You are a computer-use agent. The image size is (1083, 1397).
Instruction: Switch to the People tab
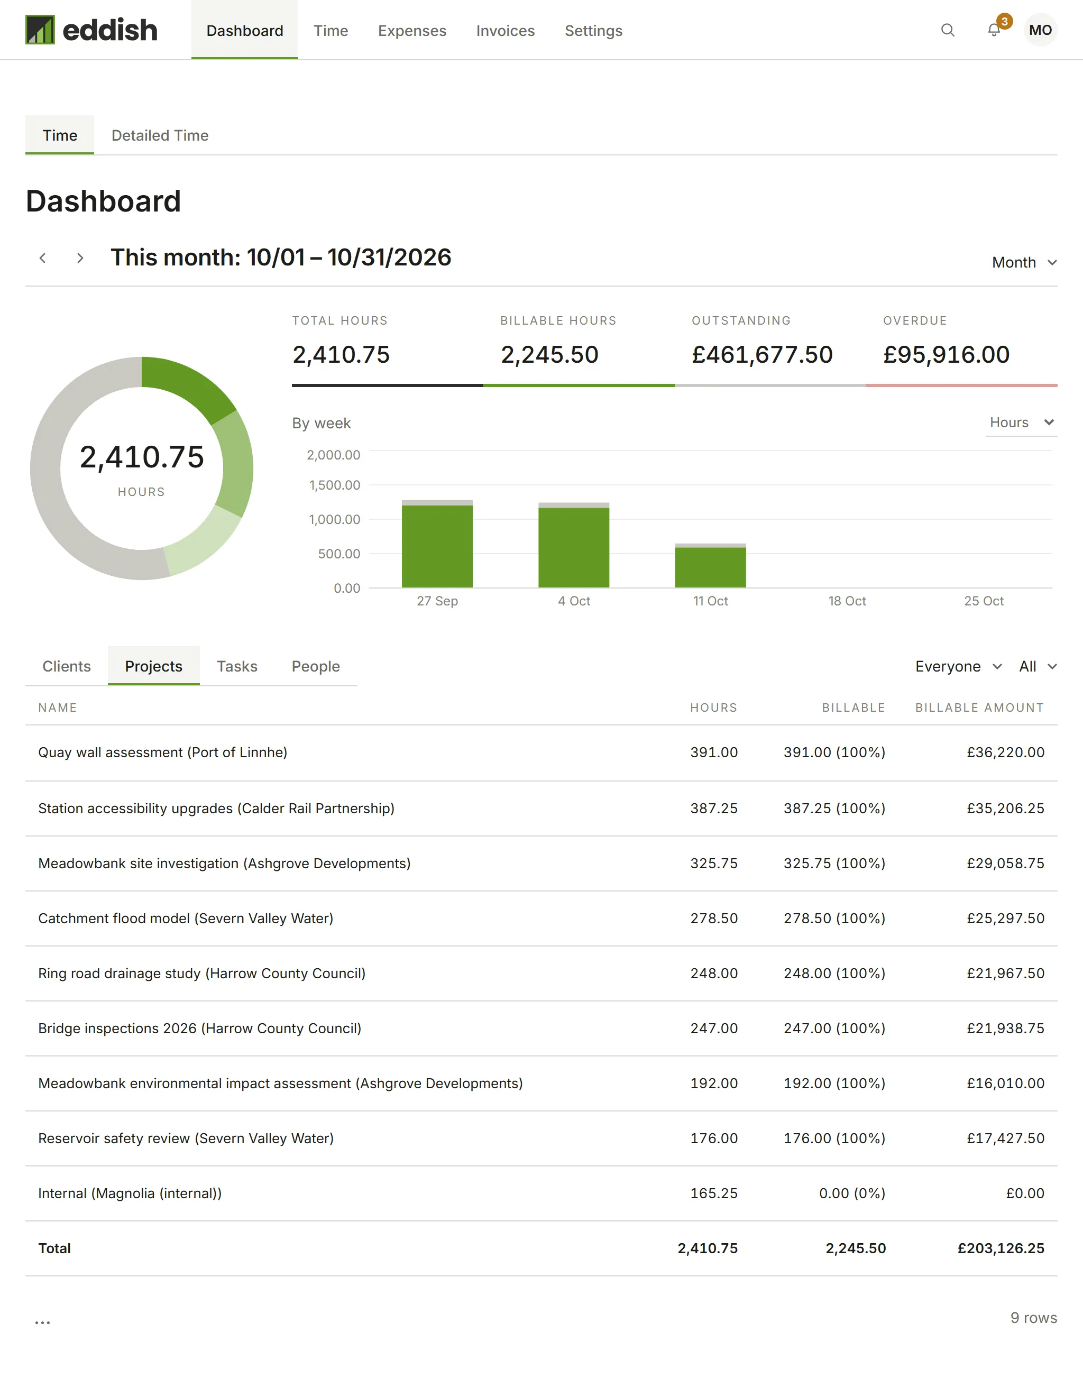(x=315, y=666)
